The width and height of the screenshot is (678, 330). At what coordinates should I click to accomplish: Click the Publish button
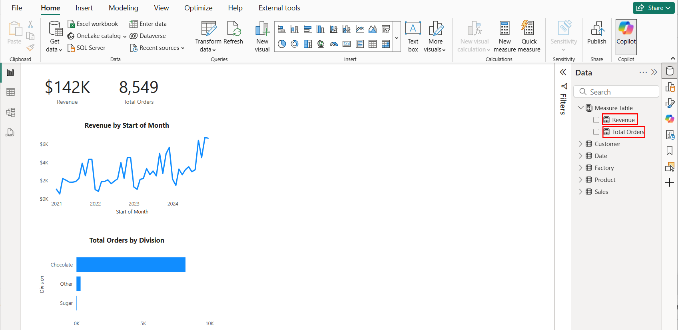pyautogui.click(x=597, y=33)
